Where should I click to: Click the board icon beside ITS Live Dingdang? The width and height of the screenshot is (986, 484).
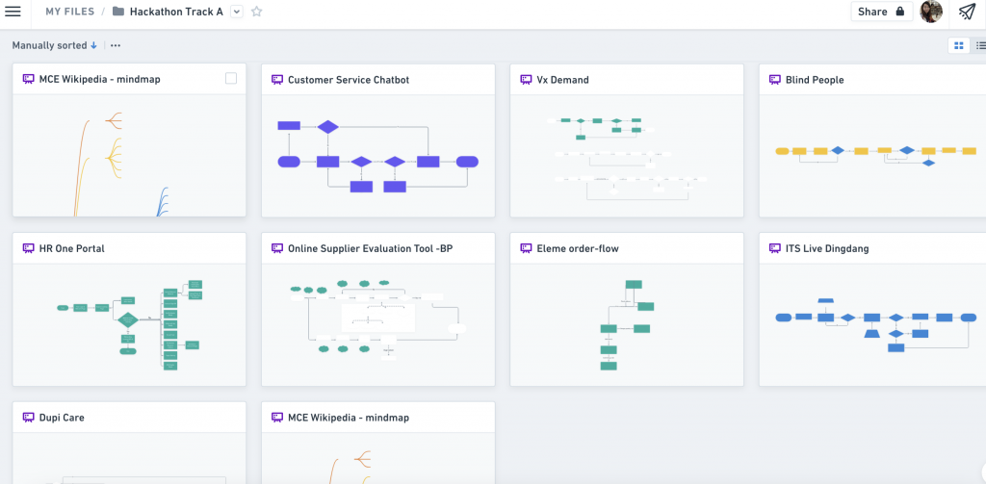click(x=775, y=248)
